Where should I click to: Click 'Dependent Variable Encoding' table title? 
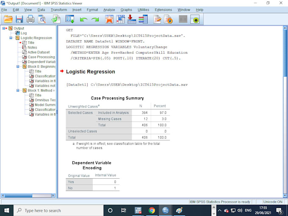[91, 165]
